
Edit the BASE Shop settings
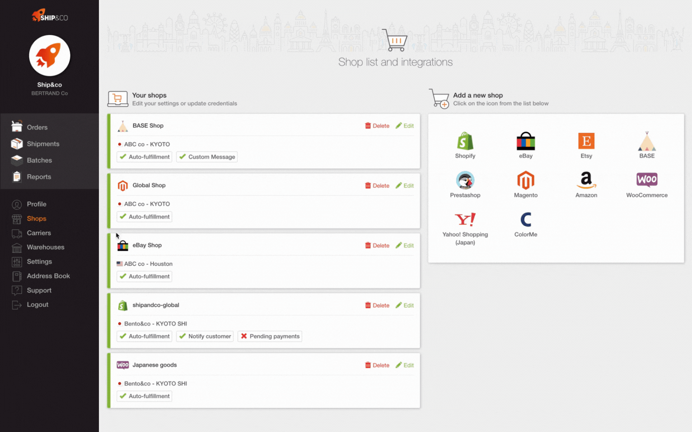pyautogui.click(x=404, y=126)
